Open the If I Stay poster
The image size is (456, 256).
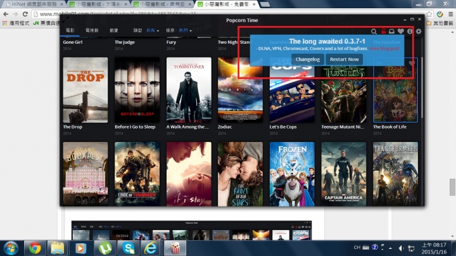point(189,174)
